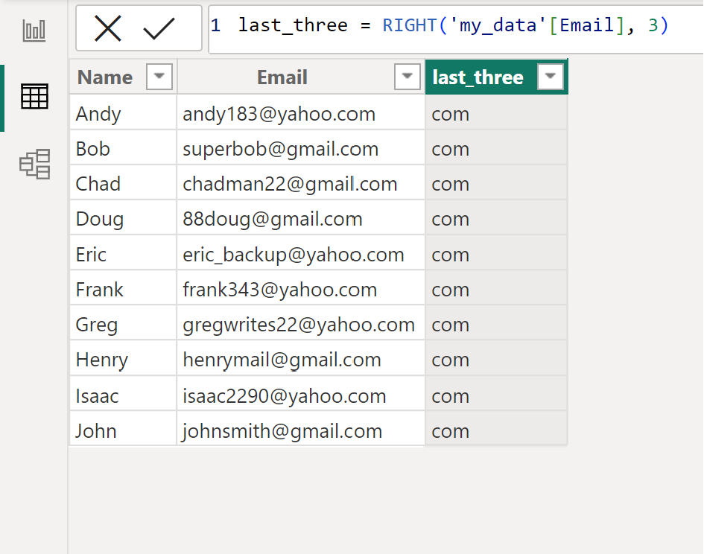
Task: Select the superbob@gmail.com cell
Action: click(280, 149)
